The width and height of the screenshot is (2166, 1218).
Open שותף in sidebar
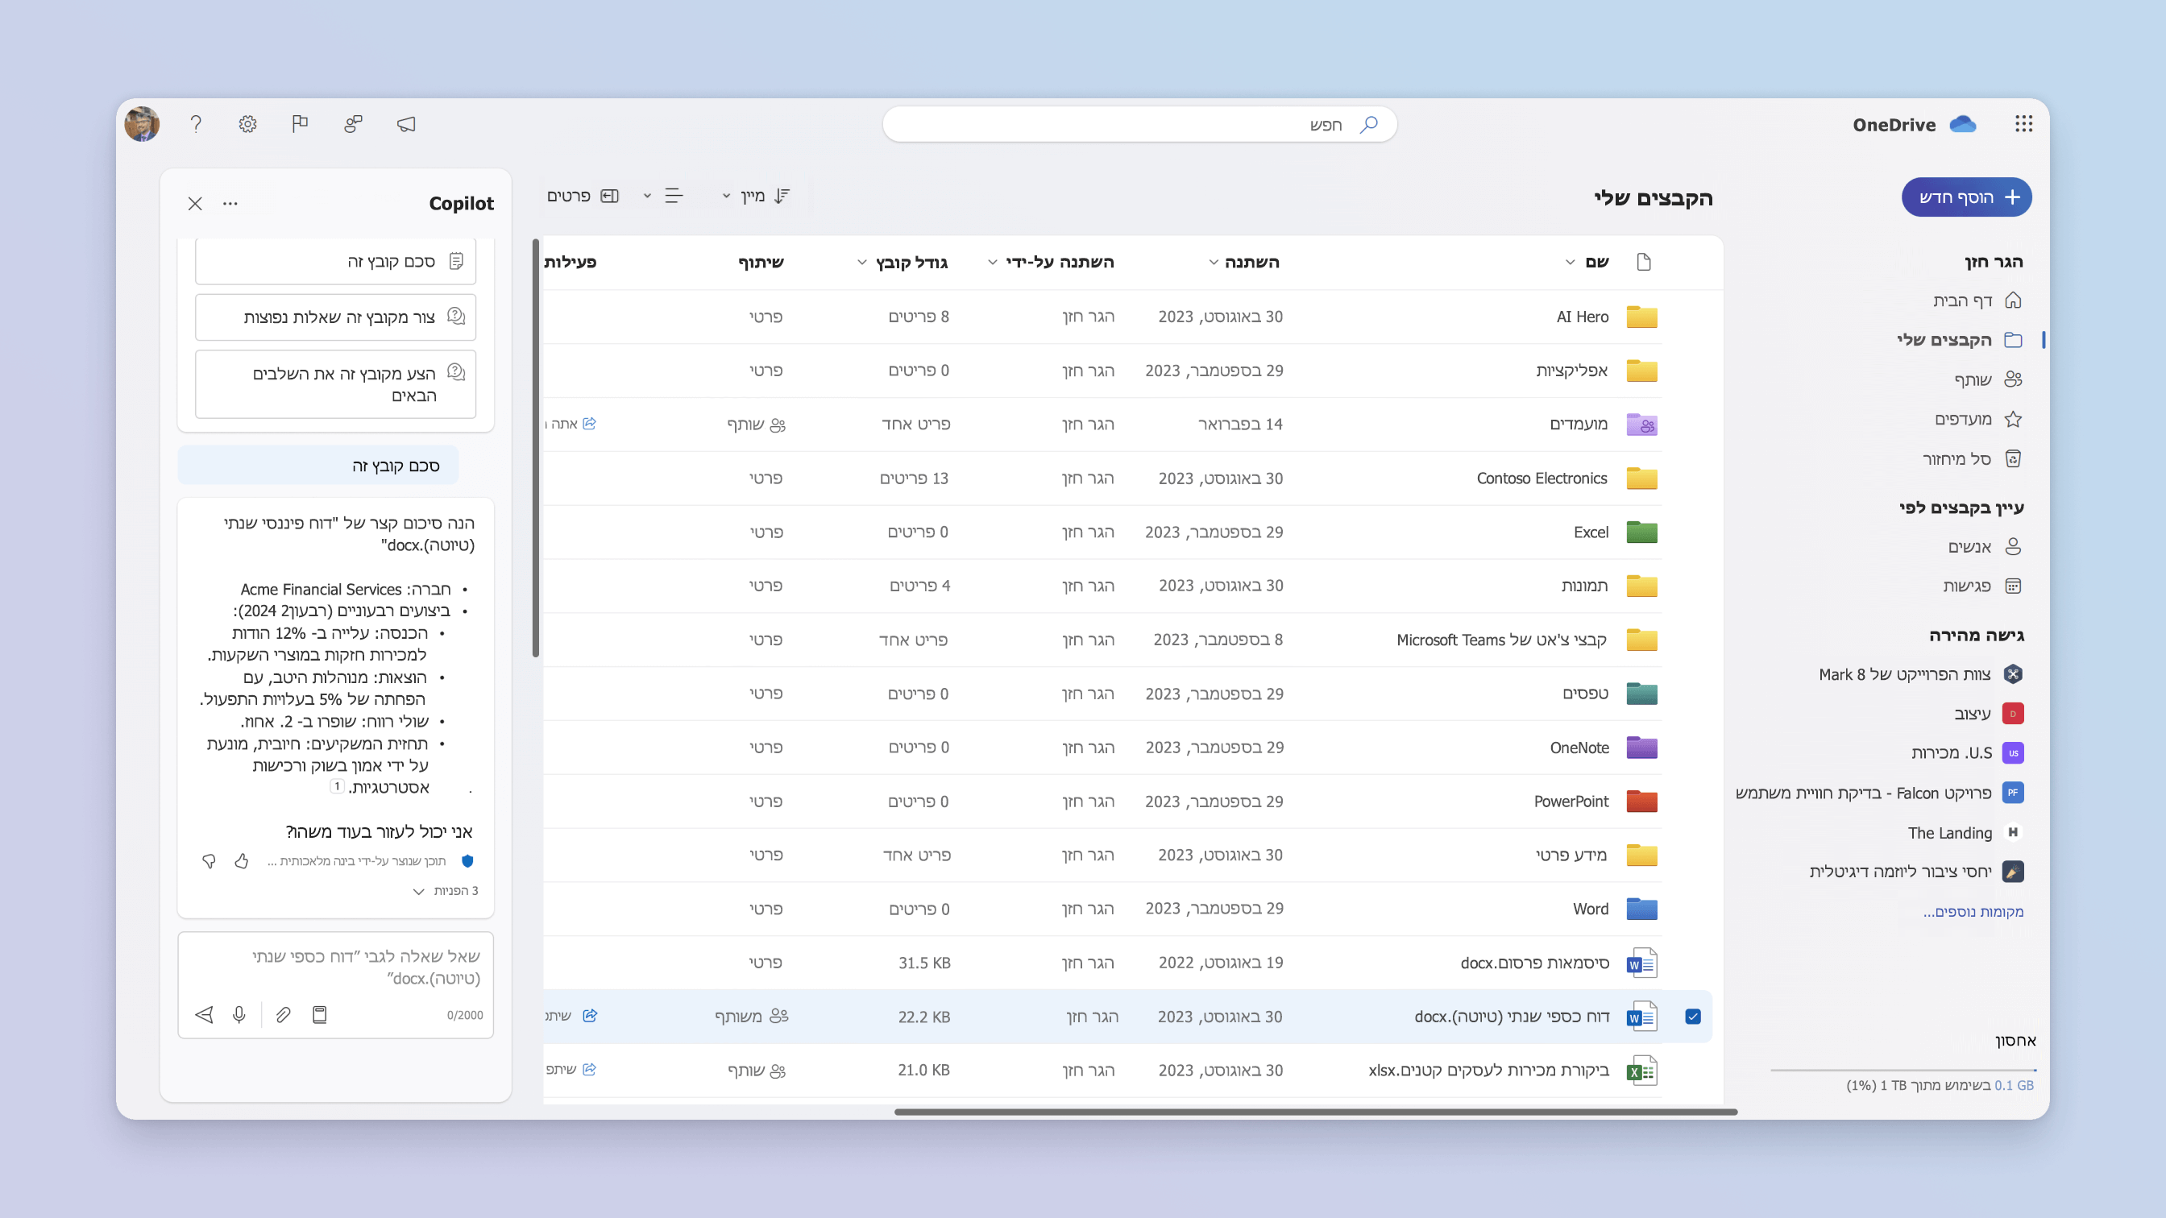pos(1988,379)
